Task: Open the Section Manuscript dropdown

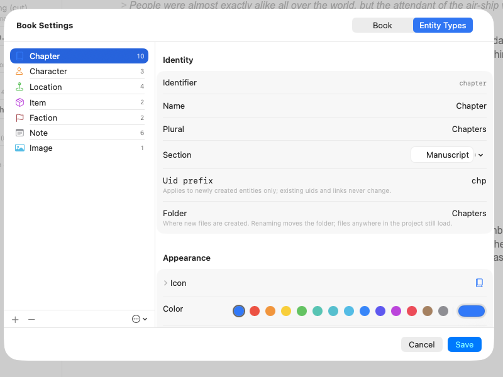Action: [447, 155]
